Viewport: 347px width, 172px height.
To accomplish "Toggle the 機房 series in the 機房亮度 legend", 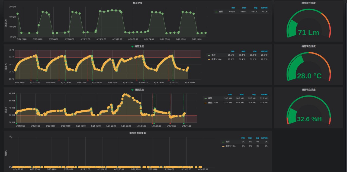I will [x=221, y=12].
